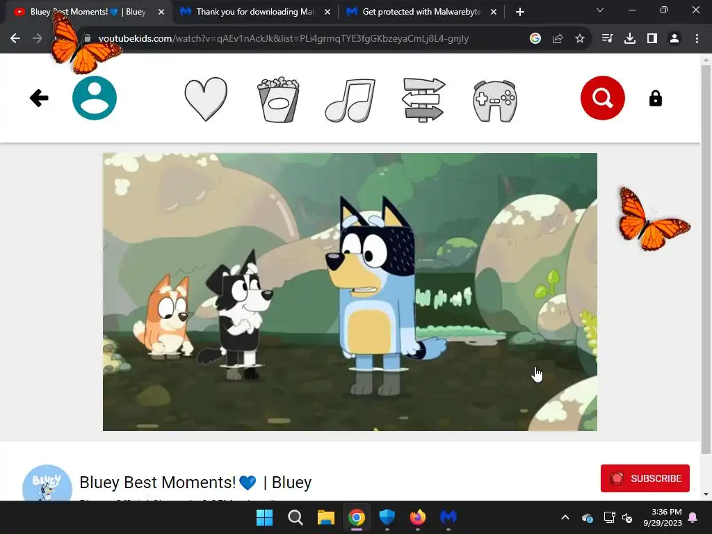Image resolution: width=712 pixels, height=534 pixels.
Task: Click the Google icon in address bar
Action: 535,39
